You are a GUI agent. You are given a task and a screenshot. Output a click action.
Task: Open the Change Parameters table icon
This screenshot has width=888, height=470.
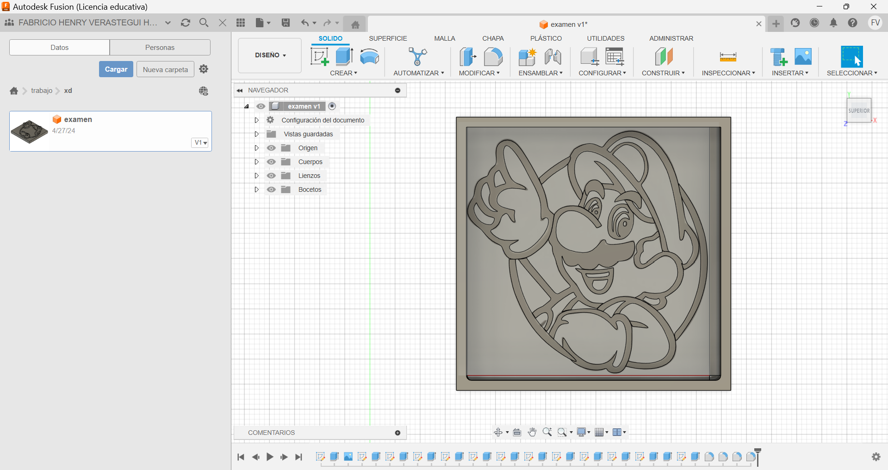click(615, 57)
